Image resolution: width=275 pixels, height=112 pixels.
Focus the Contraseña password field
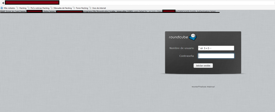[x=216, y=56]
